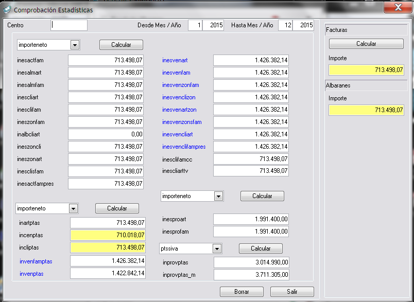Select the inesclifam value field
414x302 pixels.
pyautogui.click(x=106, y=110)
